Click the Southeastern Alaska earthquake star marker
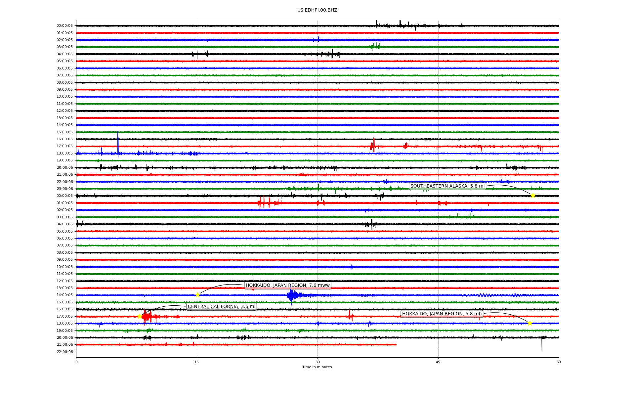This screenshot has width=635, height=397. coord(533,196)
